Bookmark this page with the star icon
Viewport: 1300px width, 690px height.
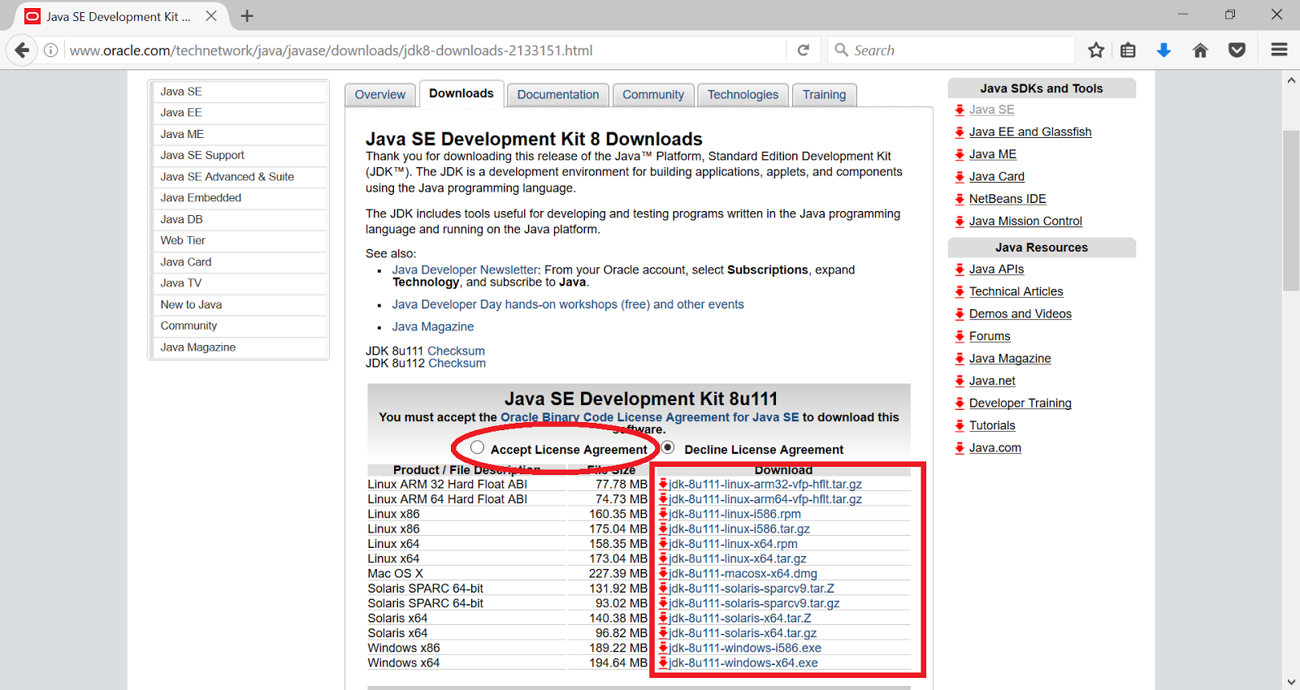[x=1096, y=50]
